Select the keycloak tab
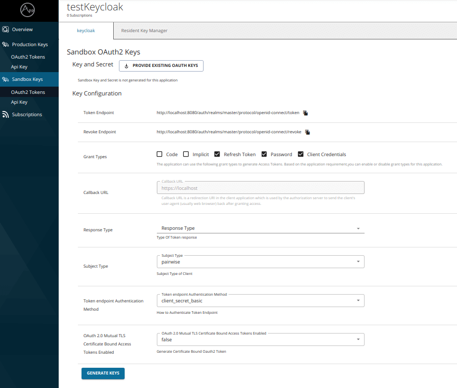This screenshot has height=388, width=457. [x=86, y=31]
